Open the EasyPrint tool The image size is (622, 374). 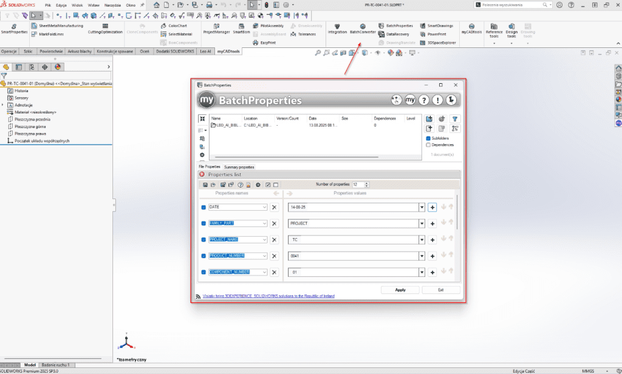pyautogui.click(x=264, y=42)
